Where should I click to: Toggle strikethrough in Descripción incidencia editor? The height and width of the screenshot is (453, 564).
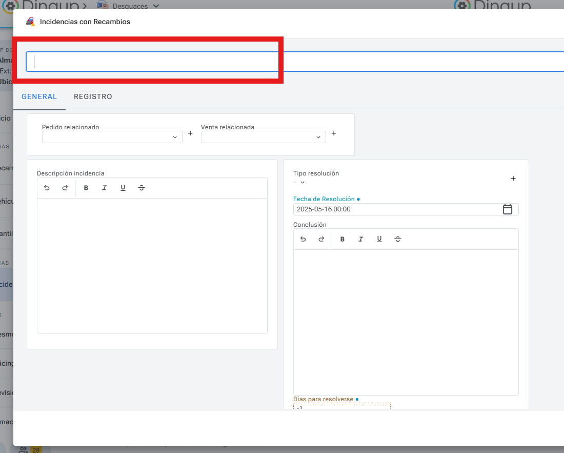[142, 188]
